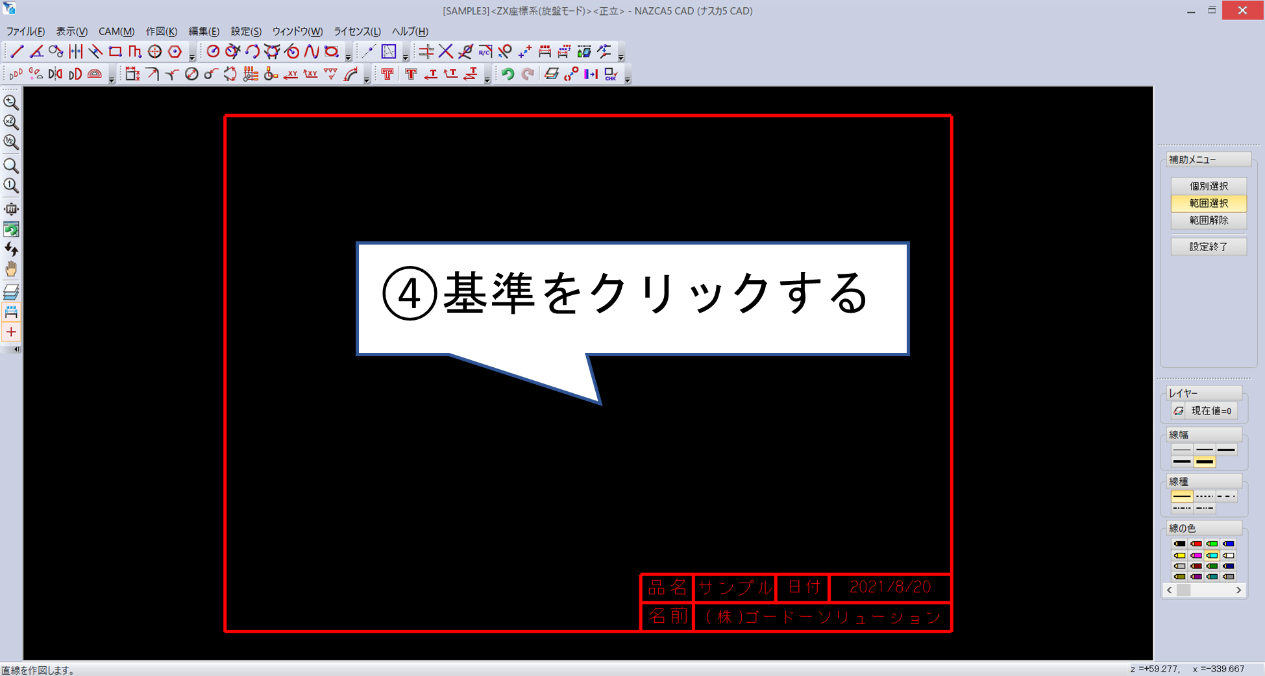Expand the dimension toolbar overflow arrow
Image resolution: width=1265 pixels, height=676 pixels.
pos(367,80)
